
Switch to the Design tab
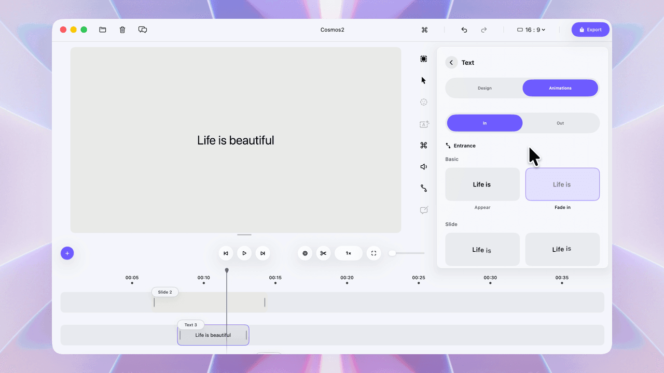[484, 88]
